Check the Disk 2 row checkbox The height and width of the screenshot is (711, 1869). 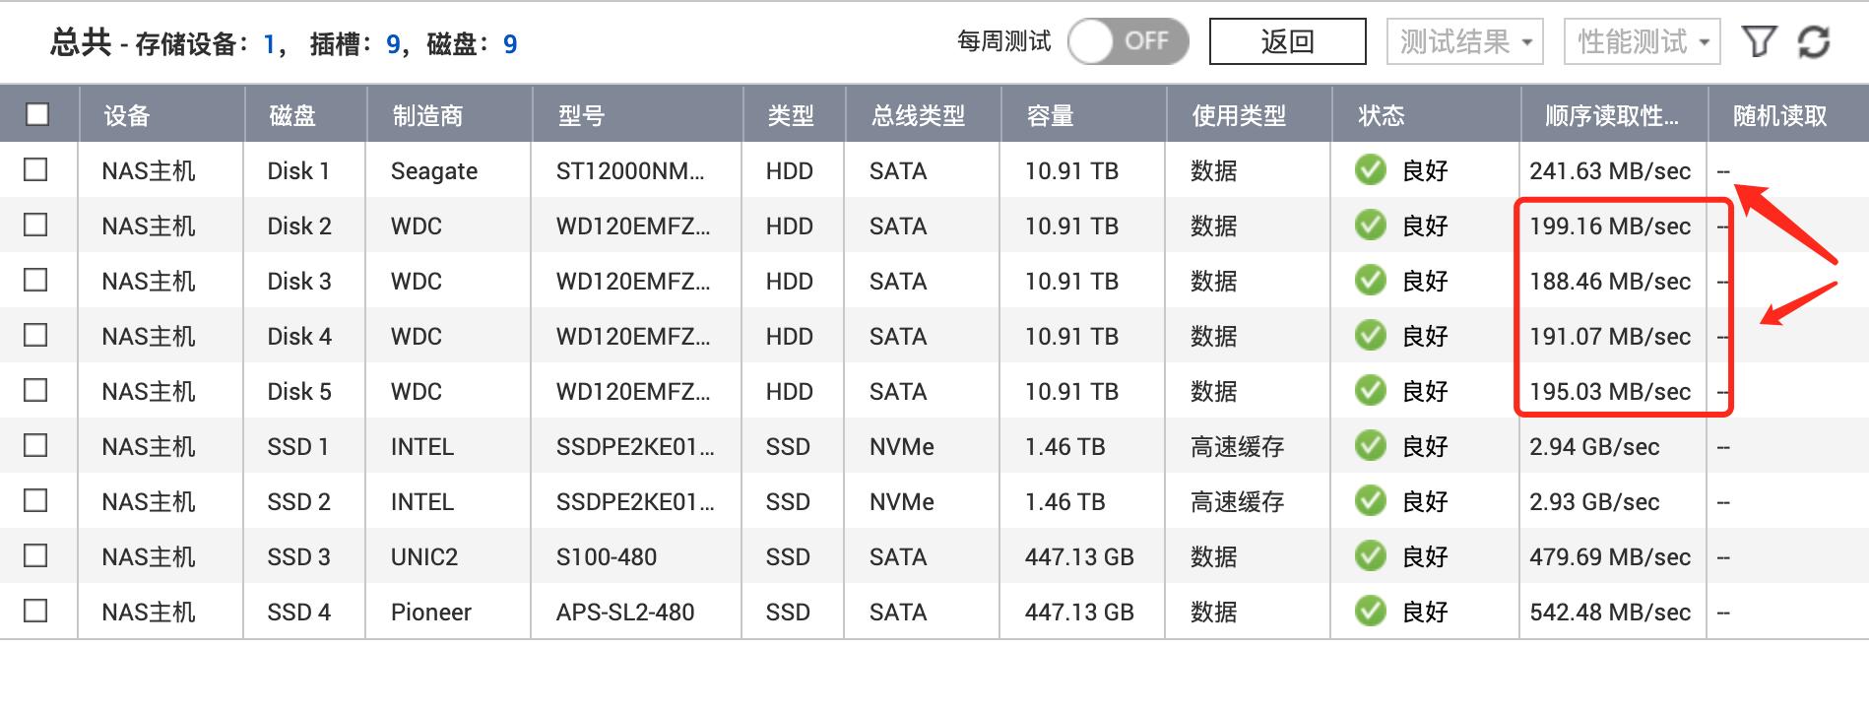[36, 226]
